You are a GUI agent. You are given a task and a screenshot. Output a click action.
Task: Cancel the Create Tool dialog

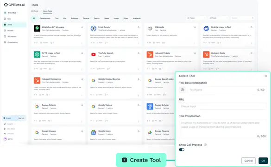[x=248, y=161]
